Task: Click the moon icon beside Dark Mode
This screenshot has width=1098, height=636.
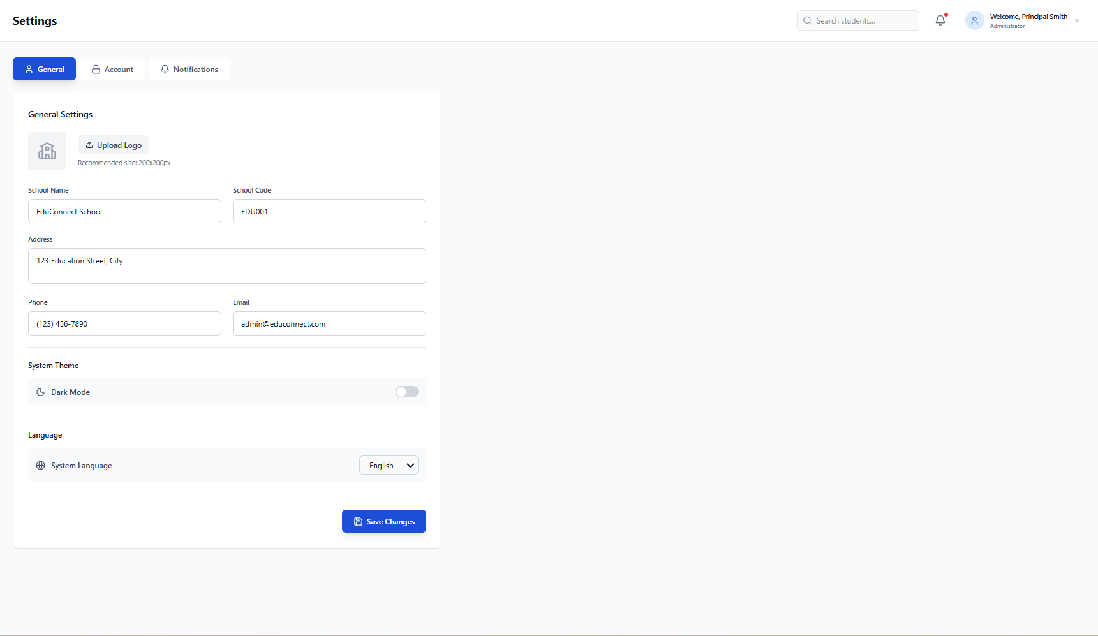Action: 40,392
